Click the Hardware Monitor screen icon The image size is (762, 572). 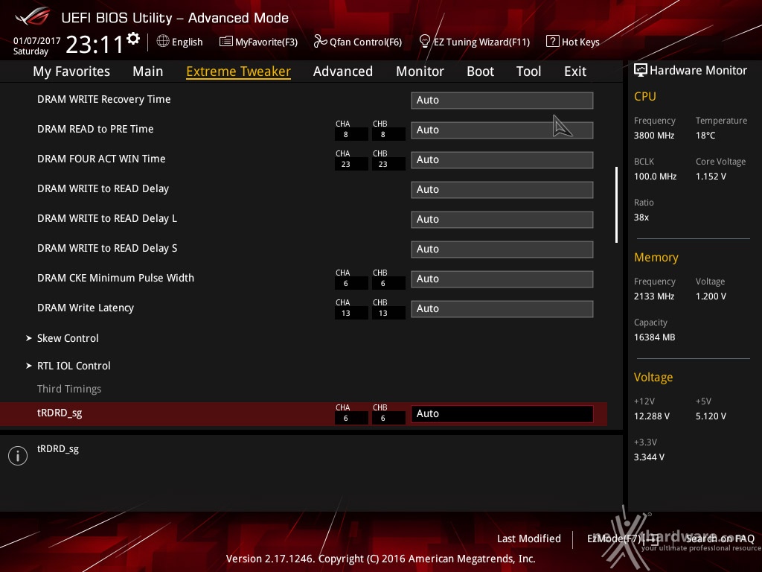click(641, 71)
